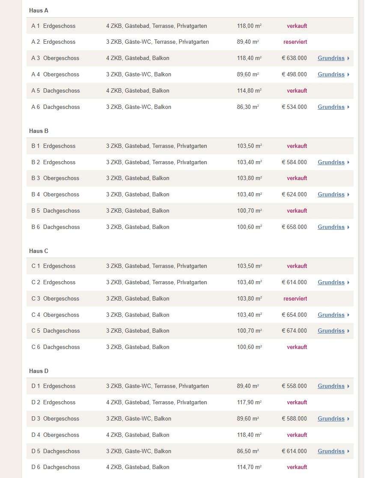Image resolution: width=375 pixels, height=478 pixels.
Task: Click the arrow icon next to B 4 Grundriss
Action: (348, 195)
